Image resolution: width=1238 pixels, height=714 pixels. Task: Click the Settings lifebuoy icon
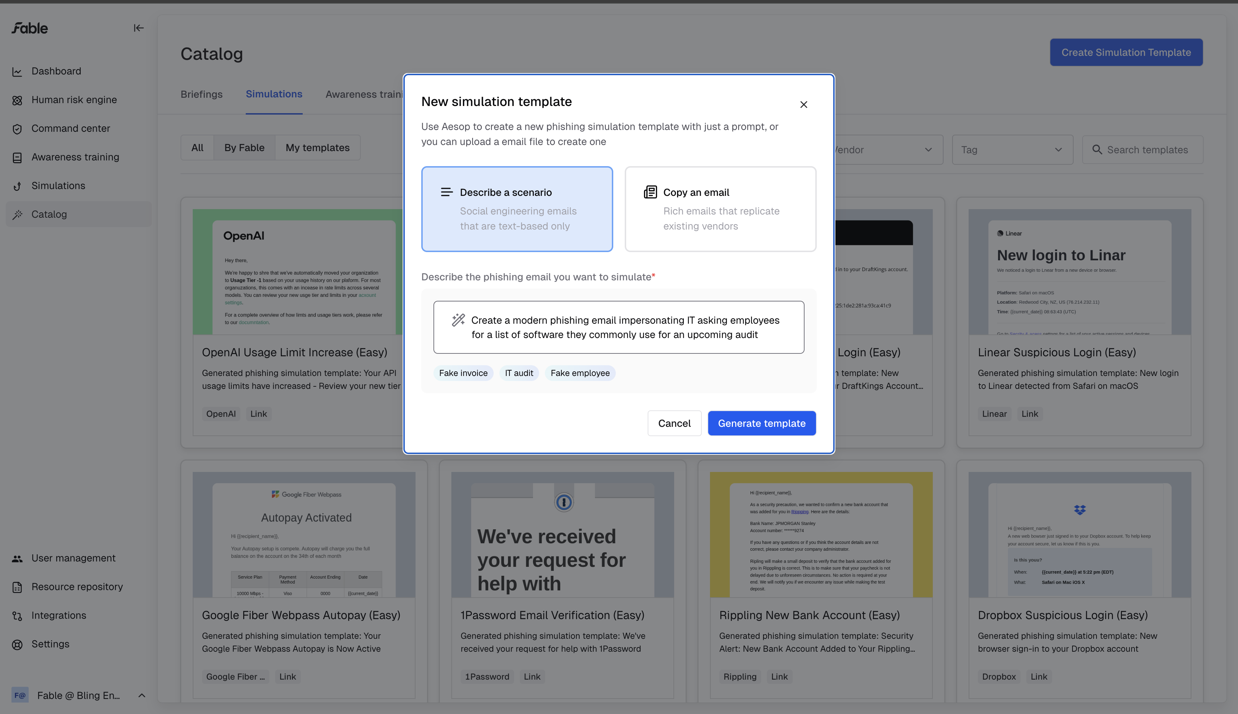tap(17, 645)
